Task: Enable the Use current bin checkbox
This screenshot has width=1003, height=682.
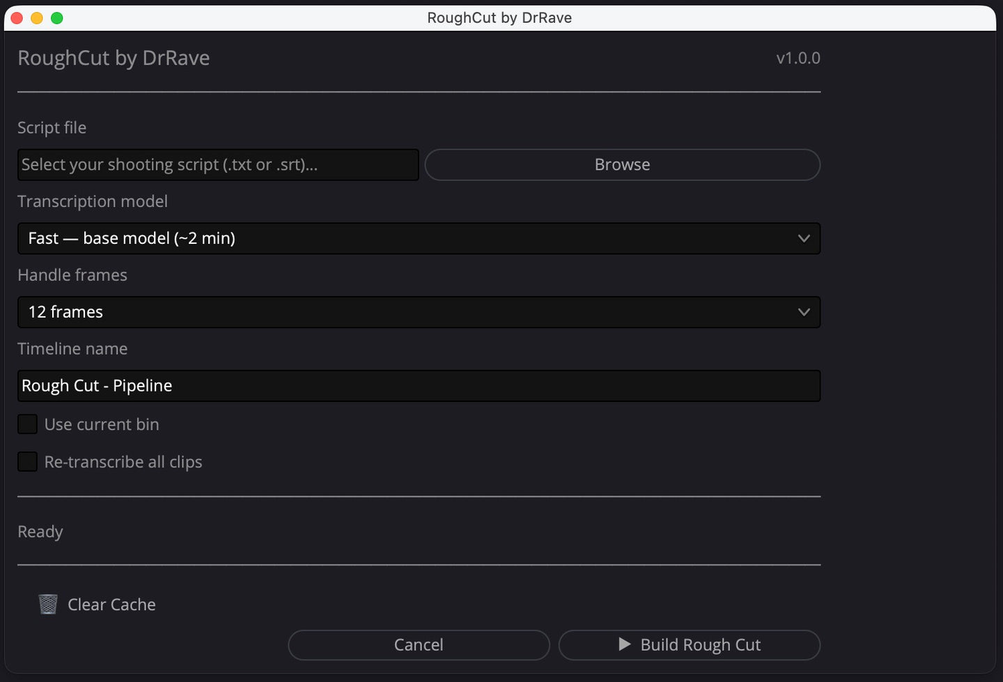Action: (x=27, y=424)
